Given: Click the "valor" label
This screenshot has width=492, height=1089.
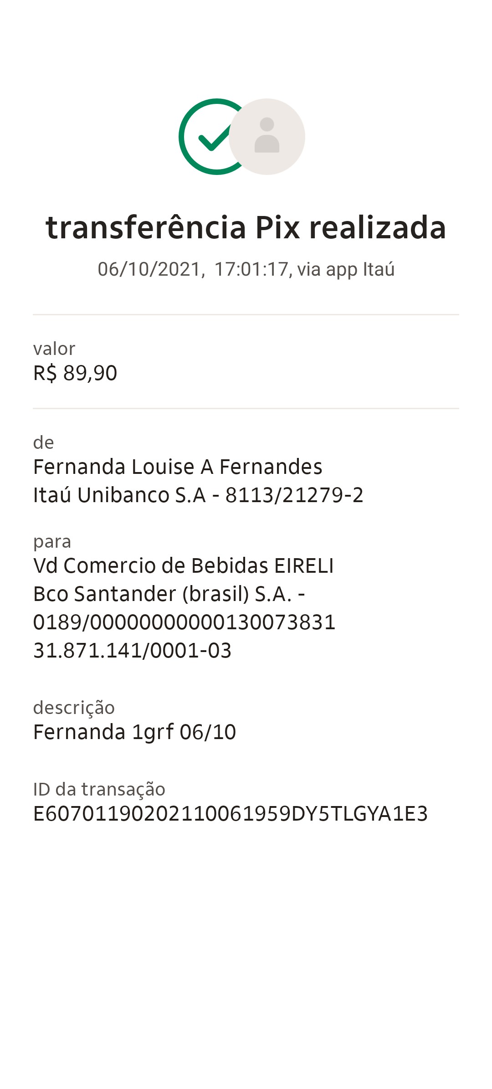Looking at the screenshot, I should (54, 349).
